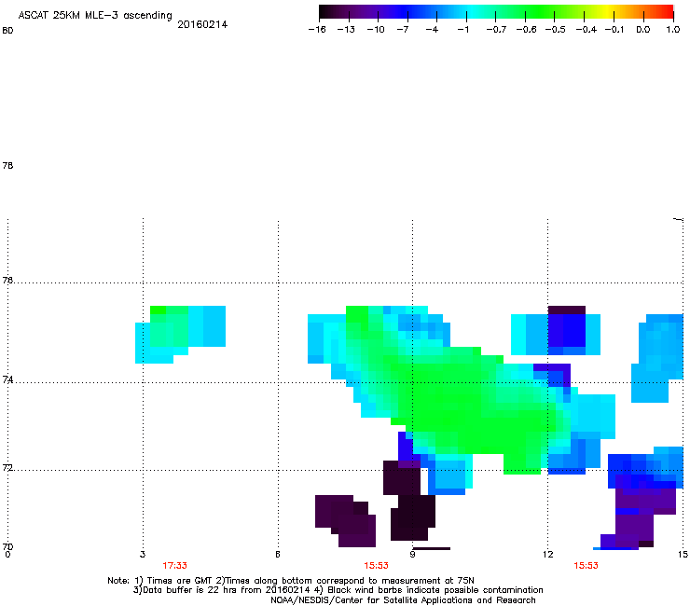Click the color scale label -13

346,30
